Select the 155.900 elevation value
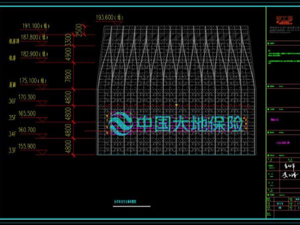Screen dimensions: 300x225 pos(27,146)
